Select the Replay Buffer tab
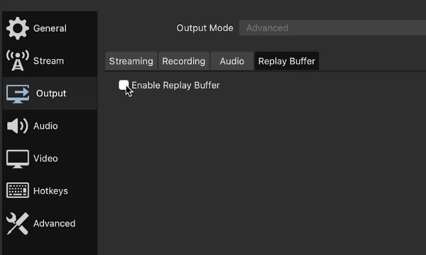This screenshot has height=255, width=426. coord(287,61)
